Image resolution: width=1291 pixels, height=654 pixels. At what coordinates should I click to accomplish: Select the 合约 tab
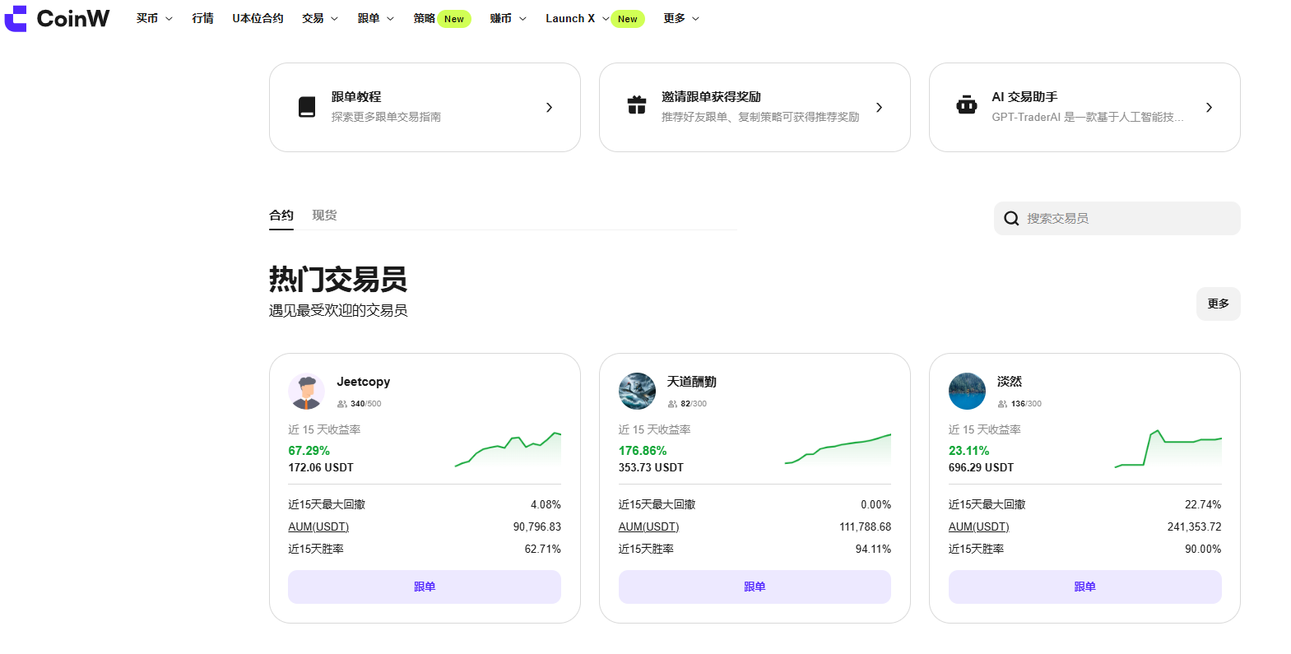[281, 216]
